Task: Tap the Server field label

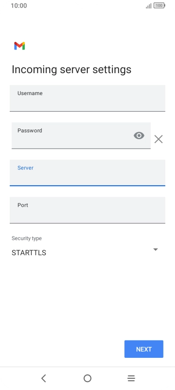Action: [25, 168]
